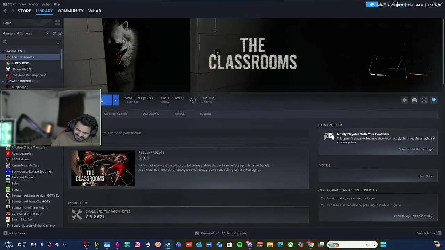Viewport: 445px width, 250px height.
Task: Open Steam in the Windows taskbar
Action: click(168, 244)
